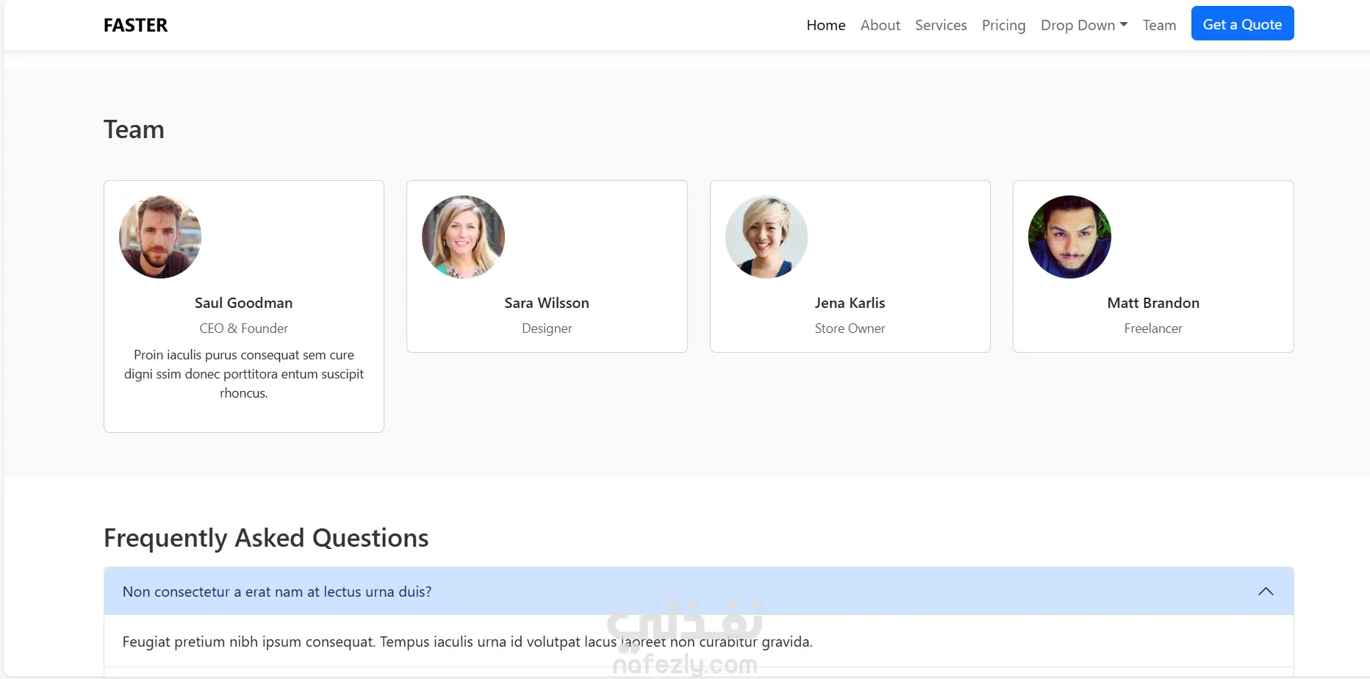
Task: Click the Get a Quote button
Action: [x=1242, y=24]
